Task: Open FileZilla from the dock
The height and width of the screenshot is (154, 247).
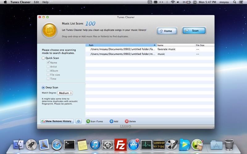Action: click(120, 144)
